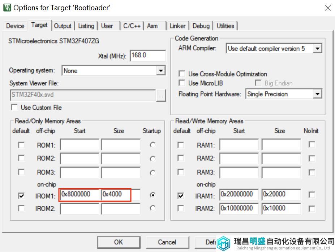
Task: Click the ROM2 Start address field
Action: [x=80, y=158]
